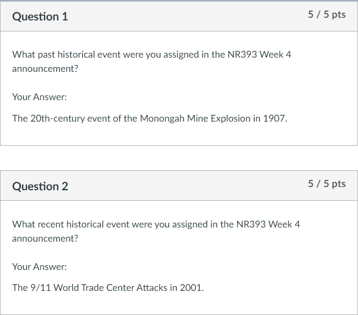This screenshot has width=358, height=315.
Task: Click the "Question 1" heading
Action: [x=40, y=17]
